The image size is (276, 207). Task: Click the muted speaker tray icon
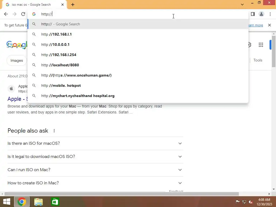[251, 202]
